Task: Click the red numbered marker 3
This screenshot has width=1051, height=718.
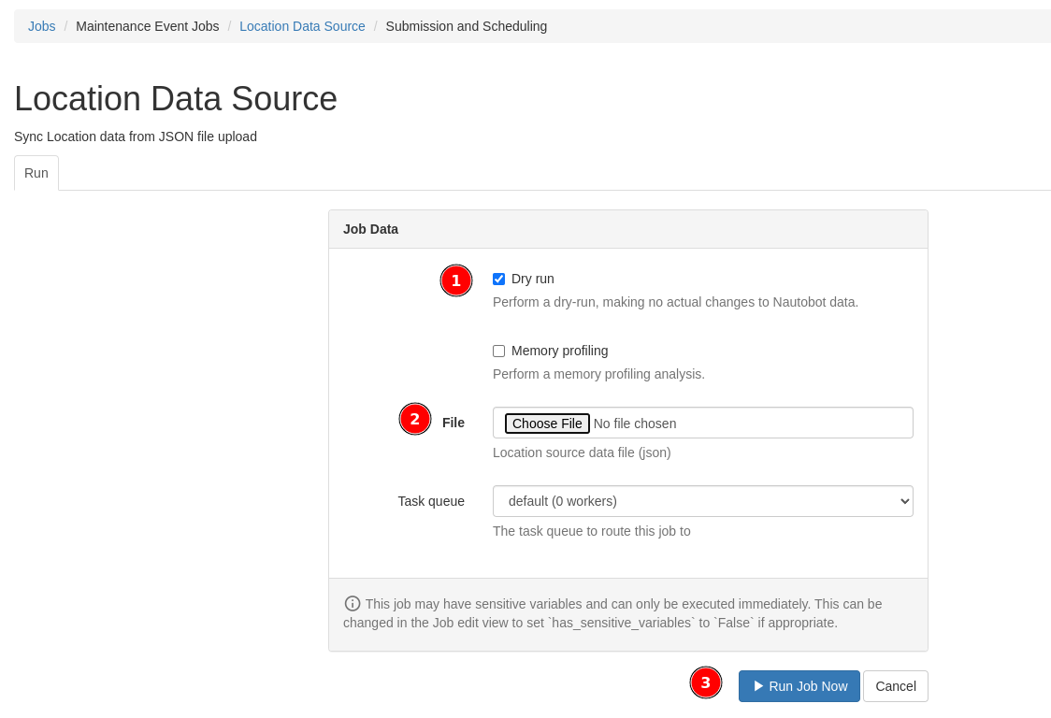Action: coord(706,682)
